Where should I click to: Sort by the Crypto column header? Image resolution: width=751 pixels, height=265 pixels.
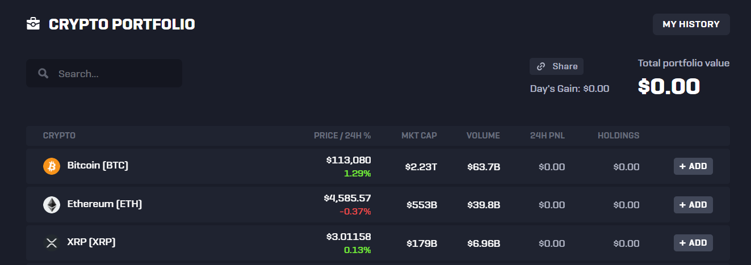point(59,136)
